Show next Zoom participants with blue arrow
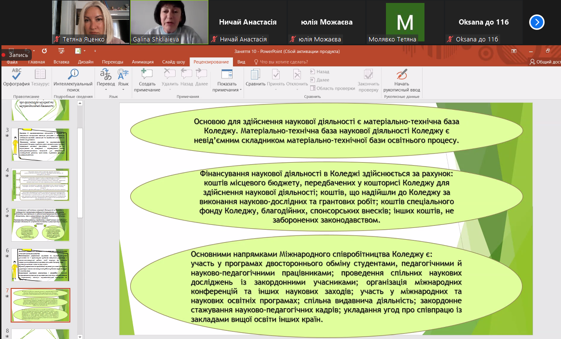The image size is (561, 339). pos(536,22)
